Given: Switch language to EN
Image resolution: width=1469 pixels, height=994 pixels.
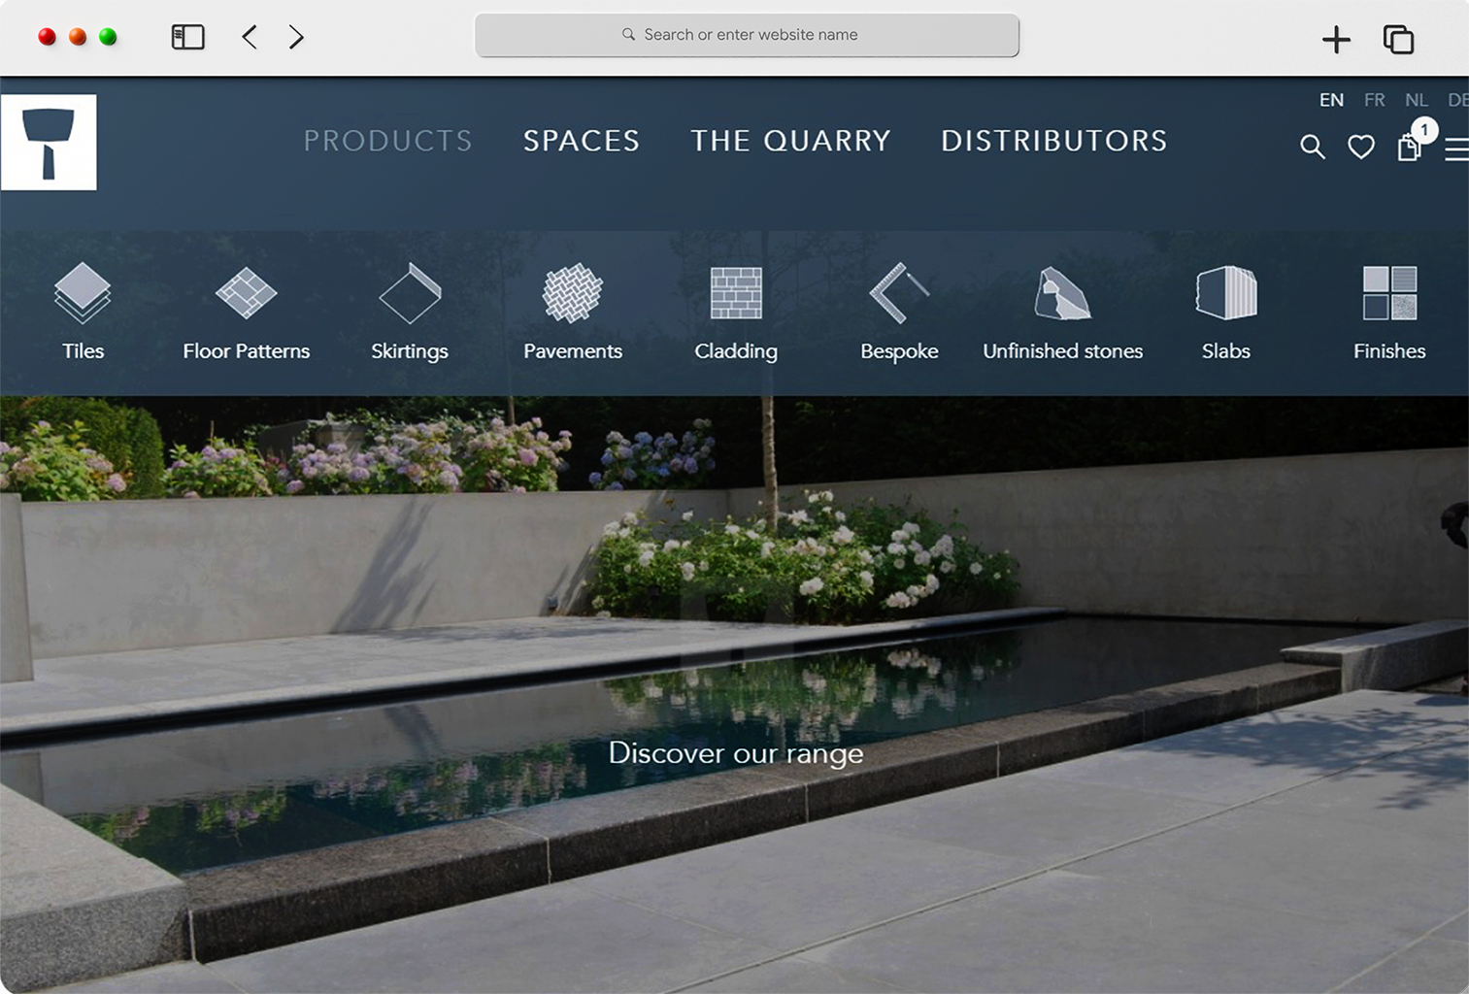Looking at the screenshot, I should [1331, 100].
